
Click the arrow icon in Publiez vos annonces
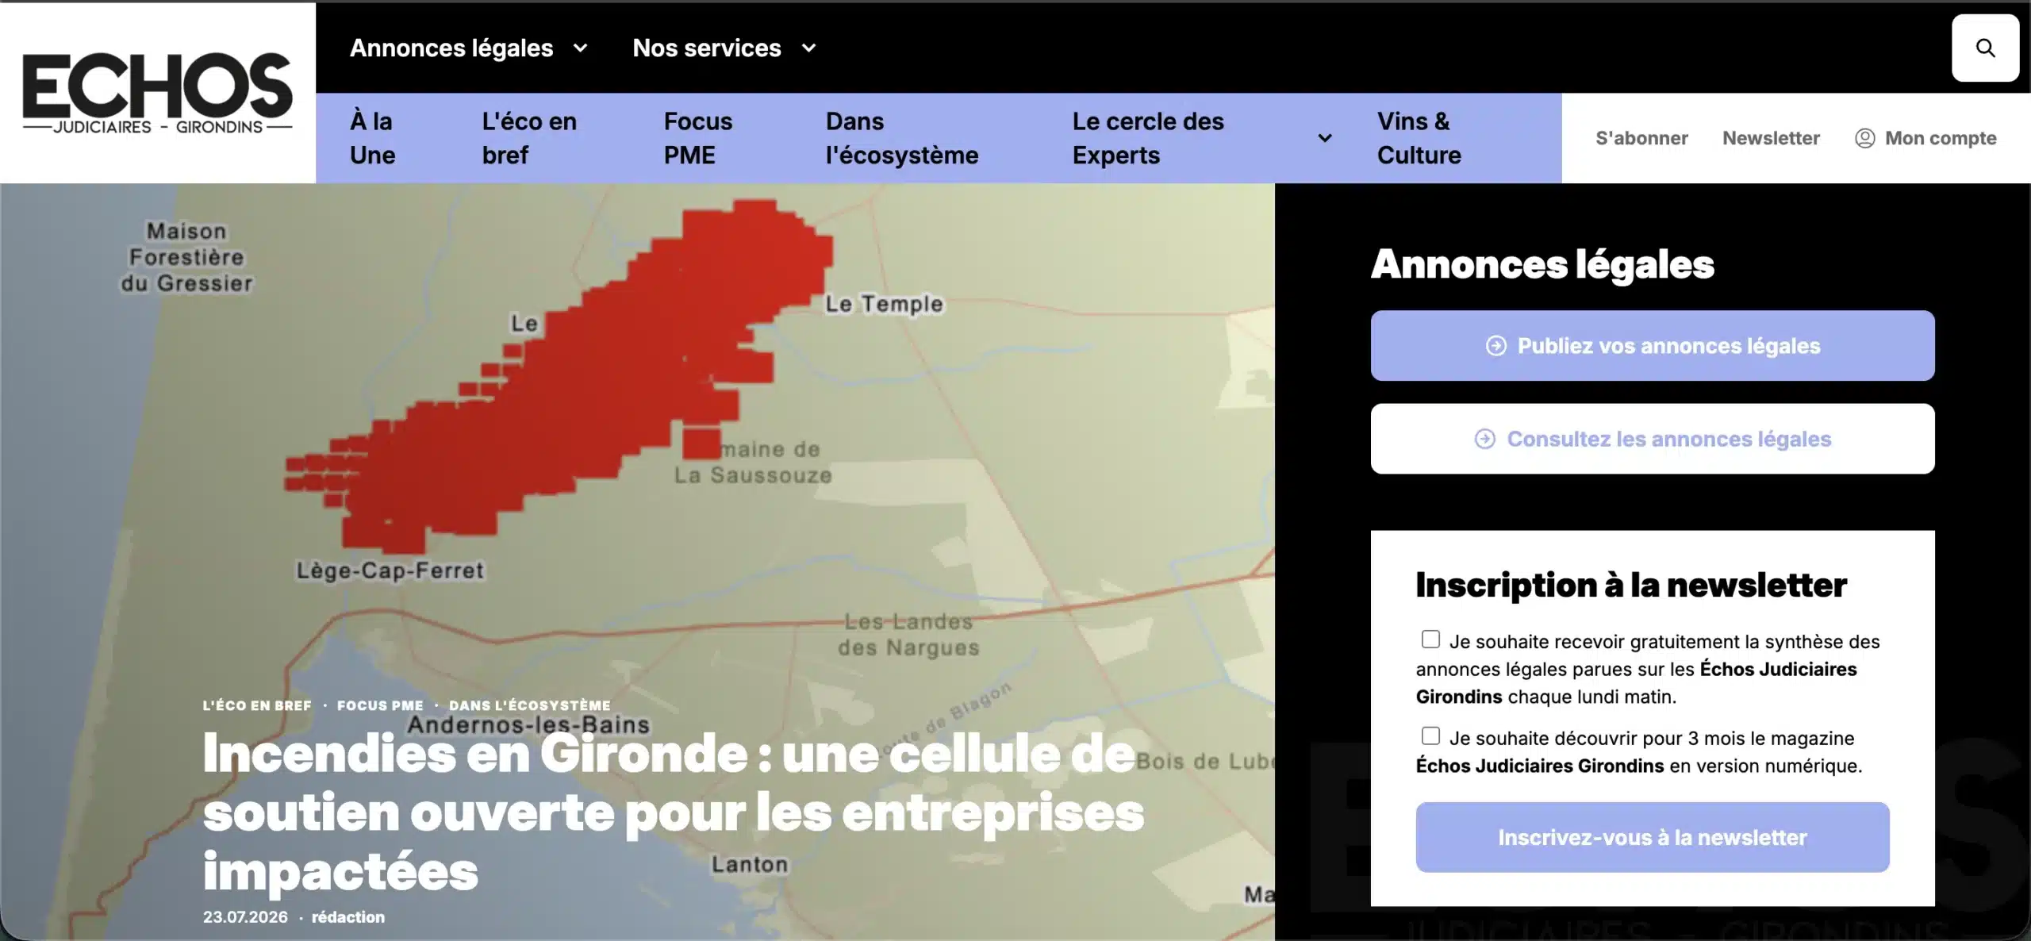click(x=1495, y=346)
